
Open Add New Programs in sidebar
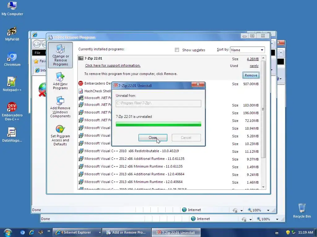(x=60, y=81)
